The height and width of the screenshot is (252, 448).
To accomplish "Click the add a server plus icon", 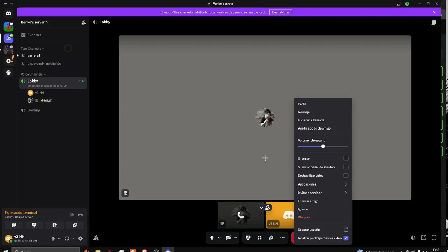I will [x=8, y=61].
